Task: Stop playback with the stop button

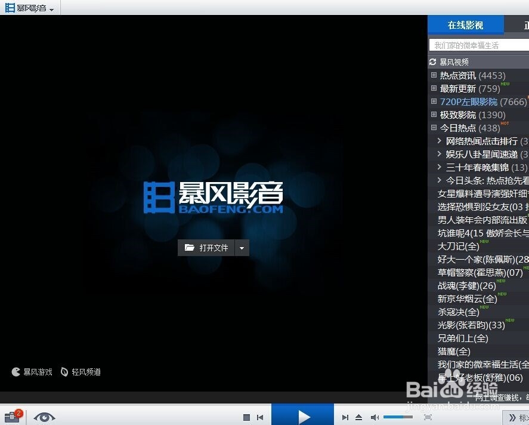Action: 247,418
